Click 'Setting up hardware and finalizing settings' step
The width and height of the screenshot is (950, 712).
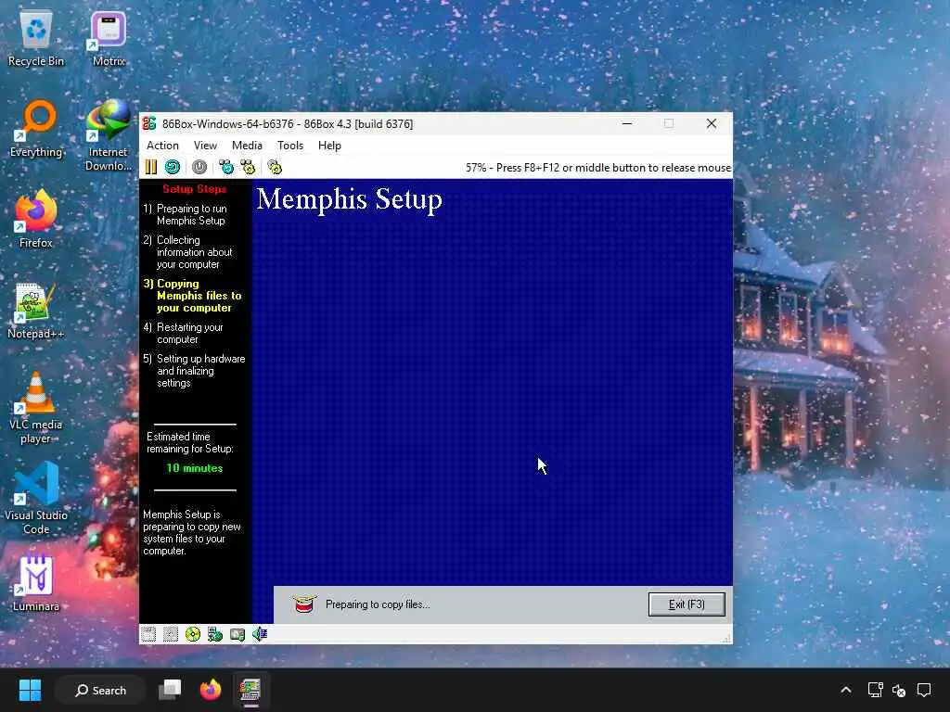coord(195,371)
